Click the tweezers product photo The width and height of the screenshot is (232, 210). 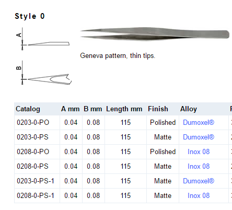(155, 34)
